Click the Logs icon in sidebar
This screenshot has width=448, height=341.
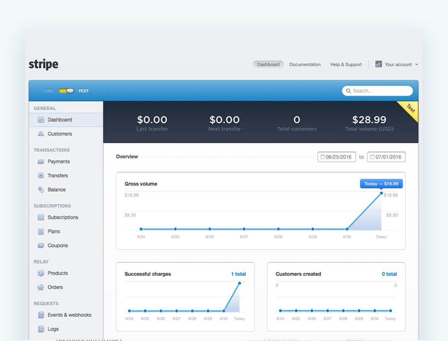pyautogui.click(x=41, y=329)
